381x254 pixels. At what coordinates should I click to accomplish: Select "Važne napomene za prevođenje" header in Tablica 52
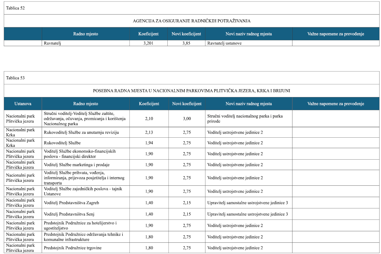(335, 34)
